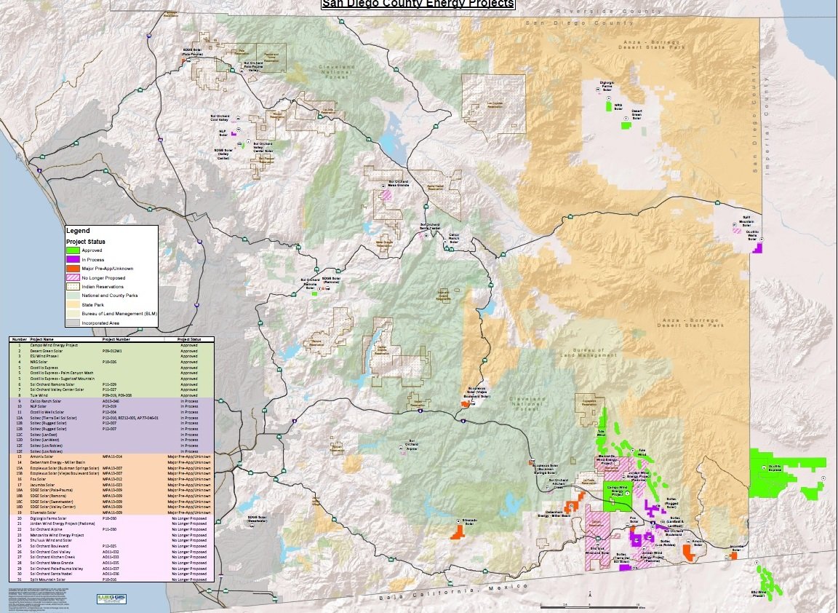Click the north arrow symbol

[590, 596]
